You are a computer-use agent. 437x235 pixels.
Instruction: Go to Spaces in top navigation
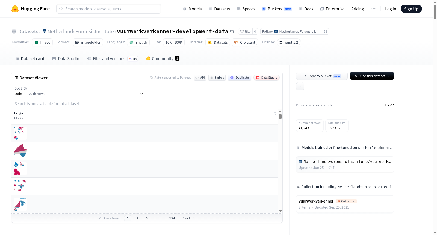point(246,9)
